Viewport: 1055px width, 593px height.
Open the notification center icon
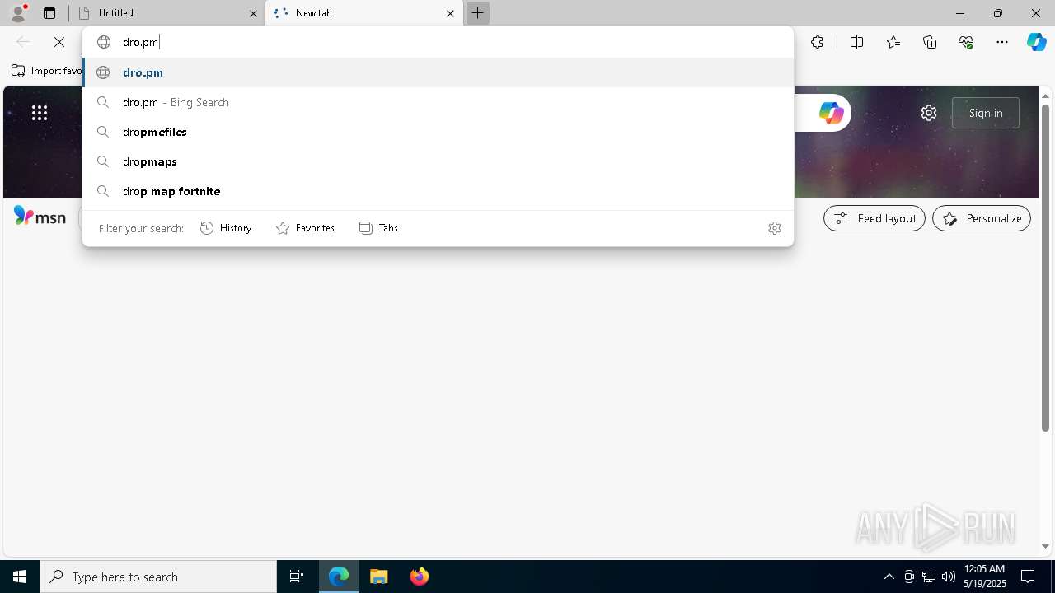click(1029, 577)
